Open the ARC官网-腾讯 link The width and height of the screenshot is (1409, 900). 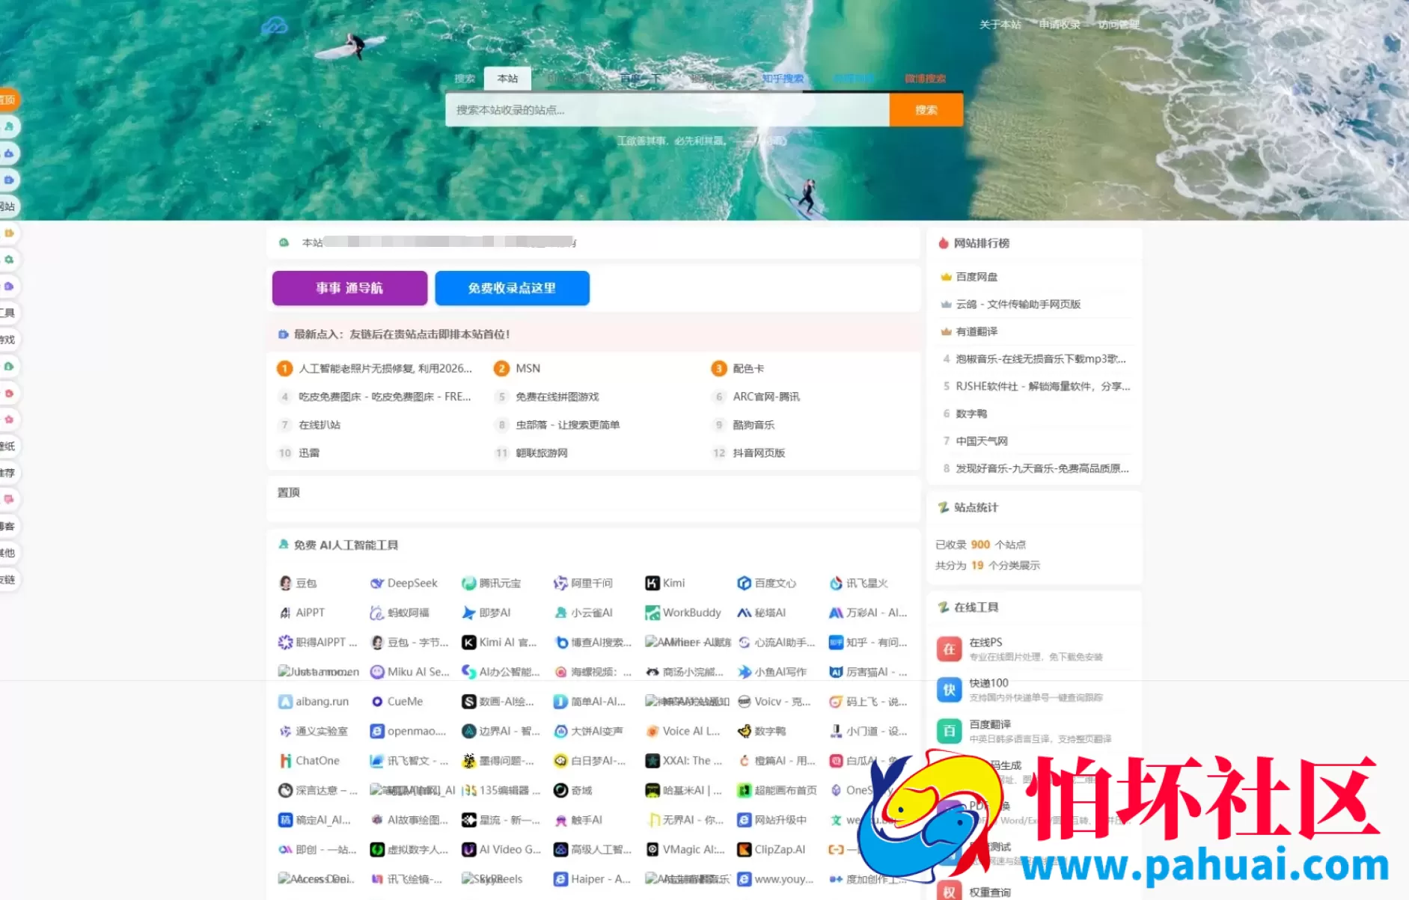(x=766, y=397)
